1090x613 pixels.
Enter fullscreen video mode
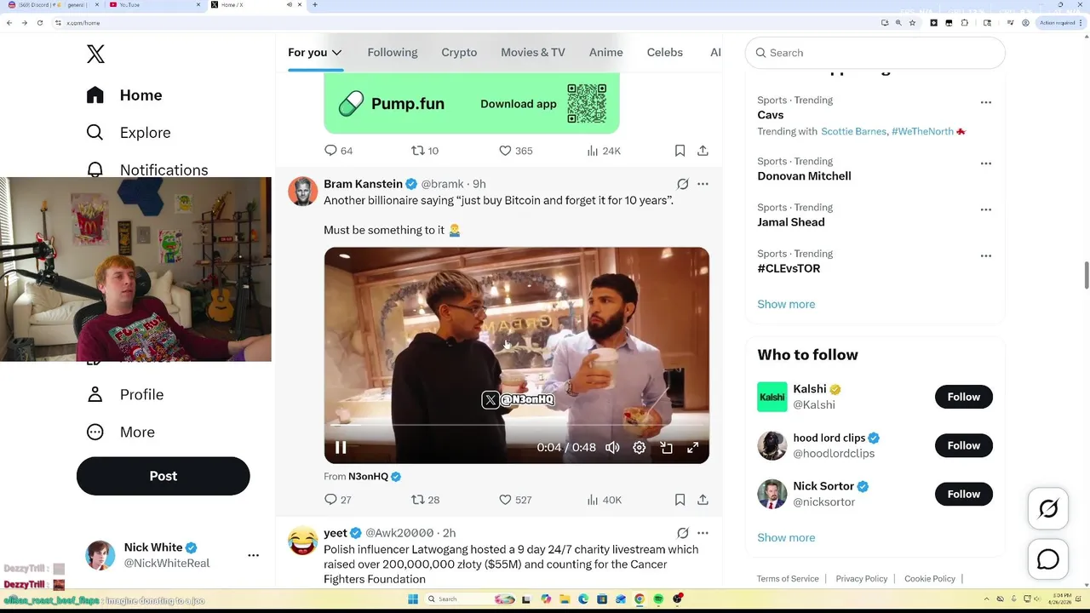coord(693,448)
